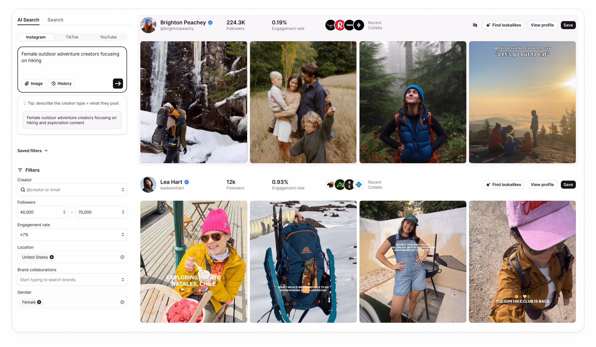This screenshot has height=347, width=596.
Task: Expand the Saved filters dropdown
Action: [x=33, y=151]
